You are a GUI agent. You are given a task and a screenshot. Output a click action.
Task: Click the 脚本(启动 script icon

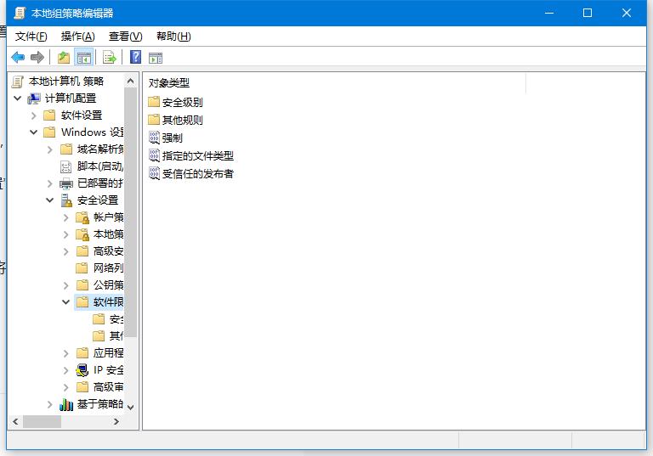(x=65, y=166)
